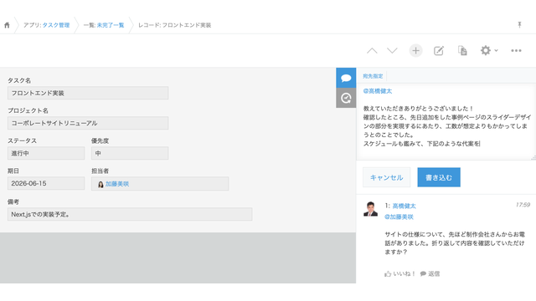The image size is (536, 301).
Task: Click the タスク名 value フロントエンド実装
Action: click(88, 93)
